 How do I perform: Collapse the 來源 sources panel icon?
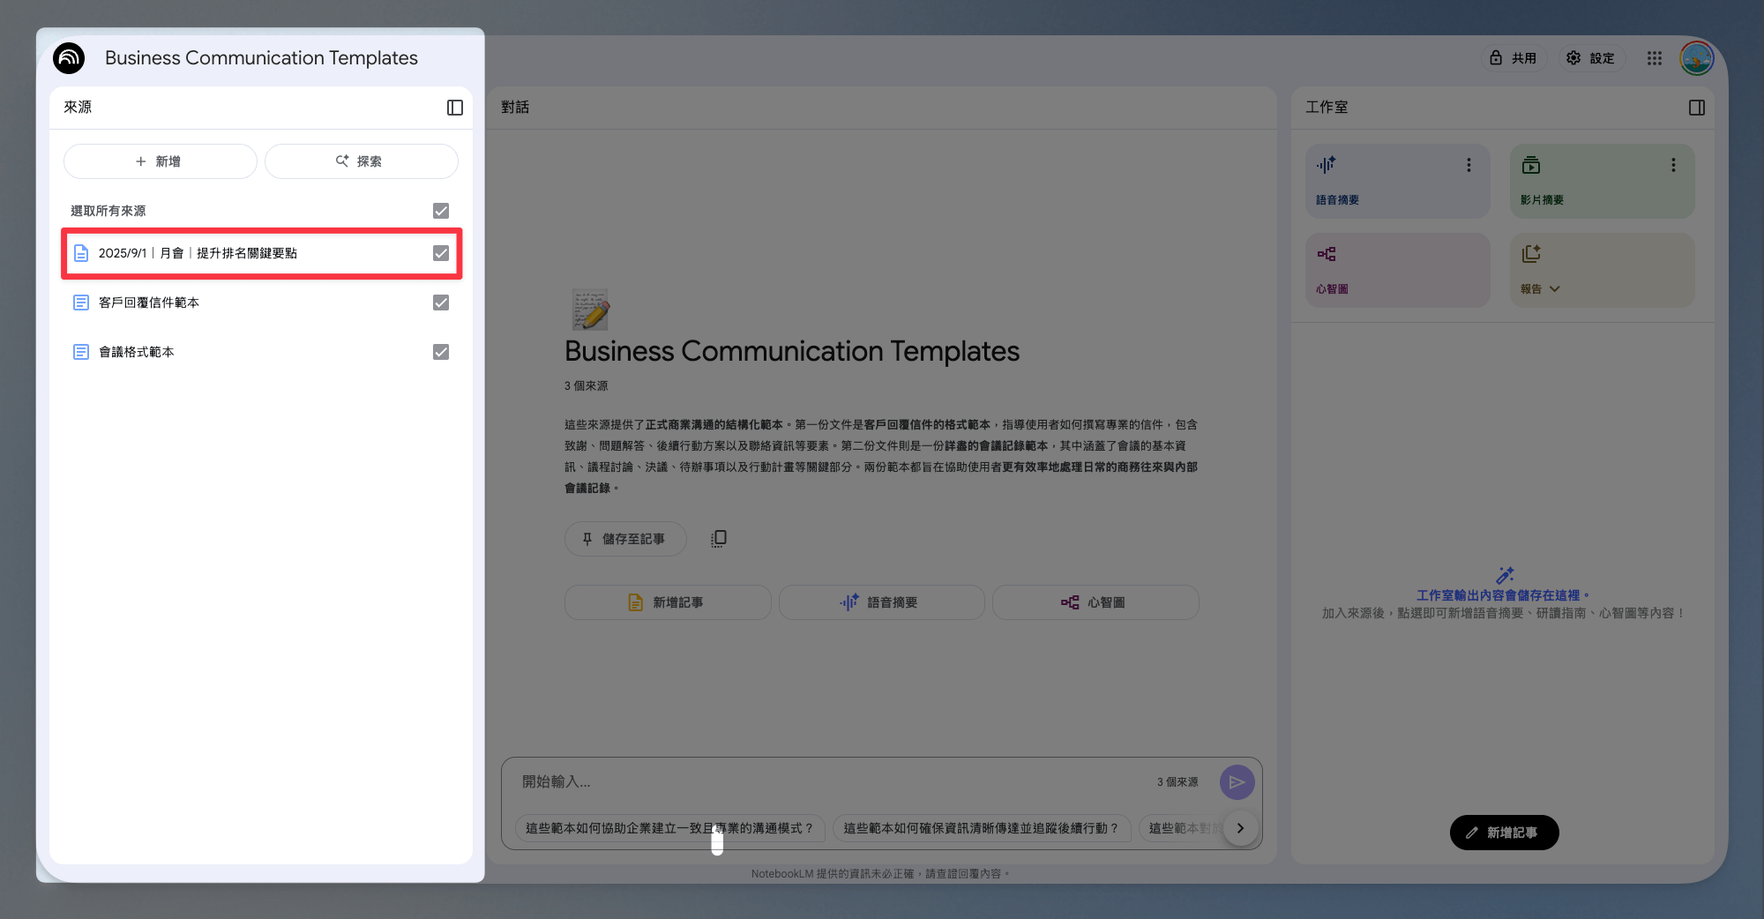[x=455, y=108]
